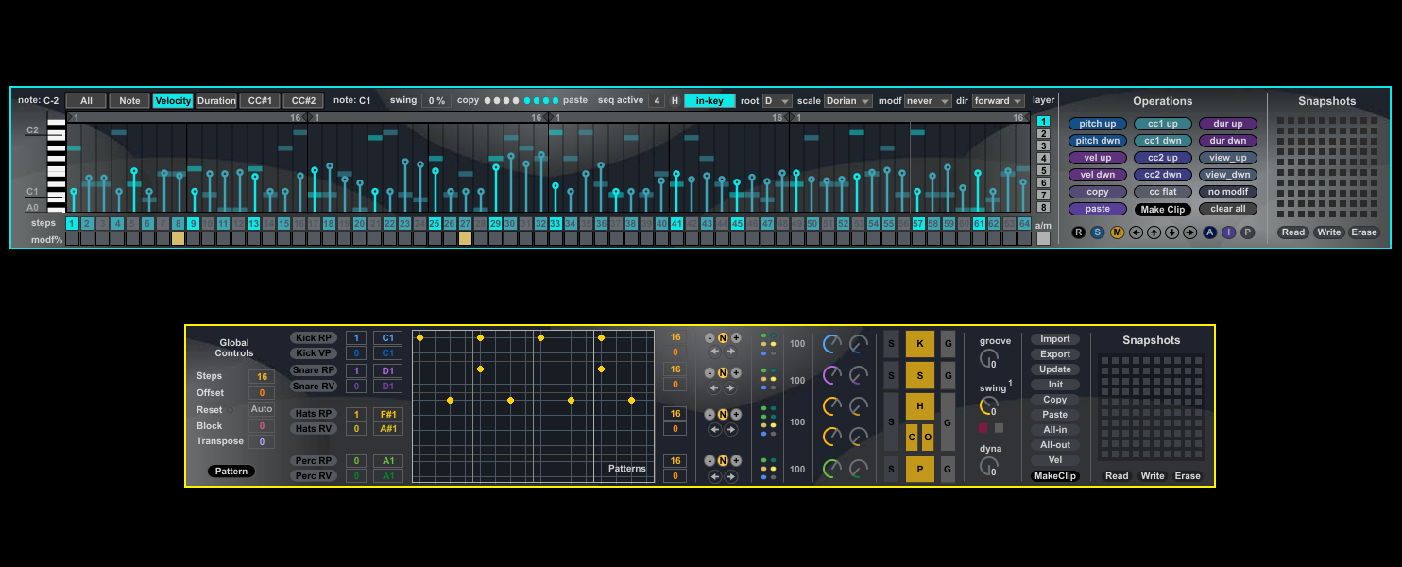Click the Snare RP note D1 box
This screenshot has height=567, width=1402.
click(x=387, y=370)
